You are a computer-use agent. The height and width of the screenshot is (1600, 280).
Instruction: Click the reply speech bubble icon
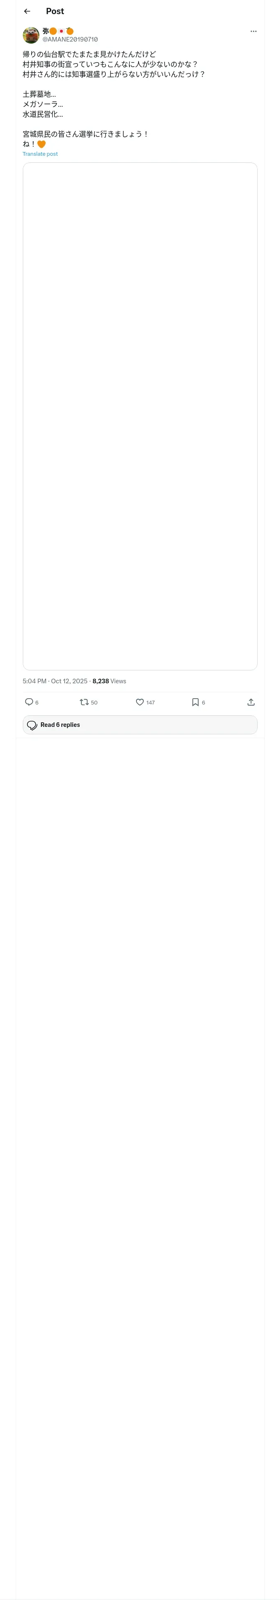tap(29, 702)
